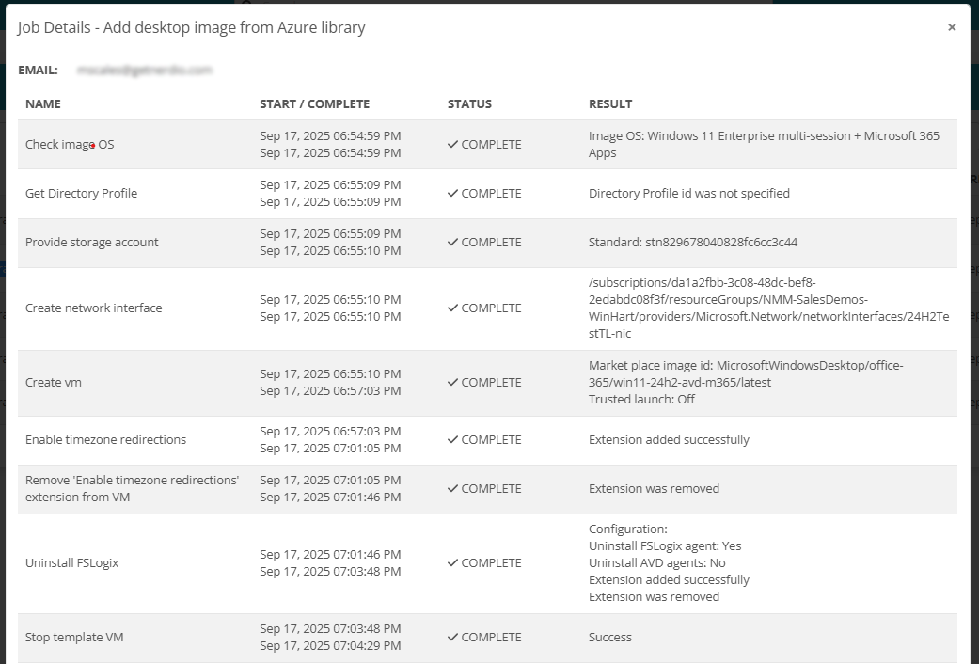Click the RESULT column header
The height and width of the screenshot is (664, 979).
pos(610,104)
